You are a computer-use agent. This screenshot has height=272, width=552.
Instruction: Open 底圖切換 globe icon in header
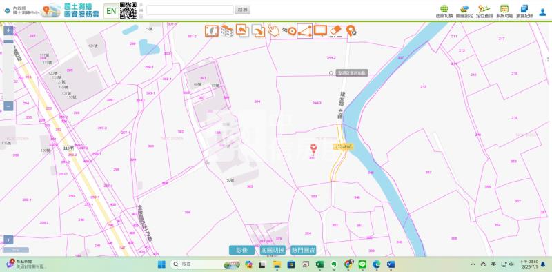pyautogui.click(x=444, y=11)
